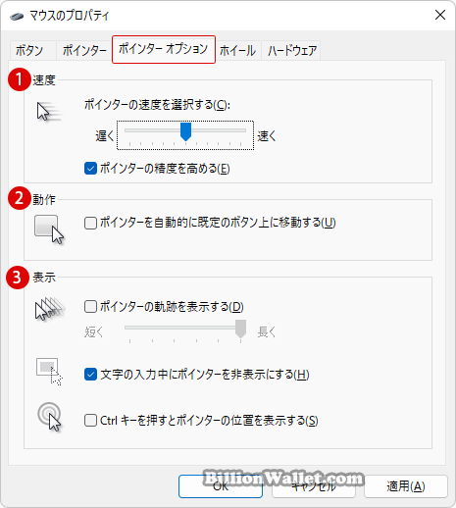Click the pointer trails icon
Screen dimensions: 456x508
click(x=50, y=308)
